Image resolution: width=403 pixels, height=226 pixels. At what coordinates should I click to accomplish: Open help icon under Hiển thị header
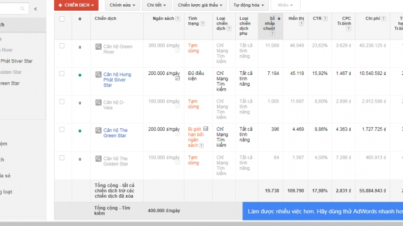[x=301, y=23]
